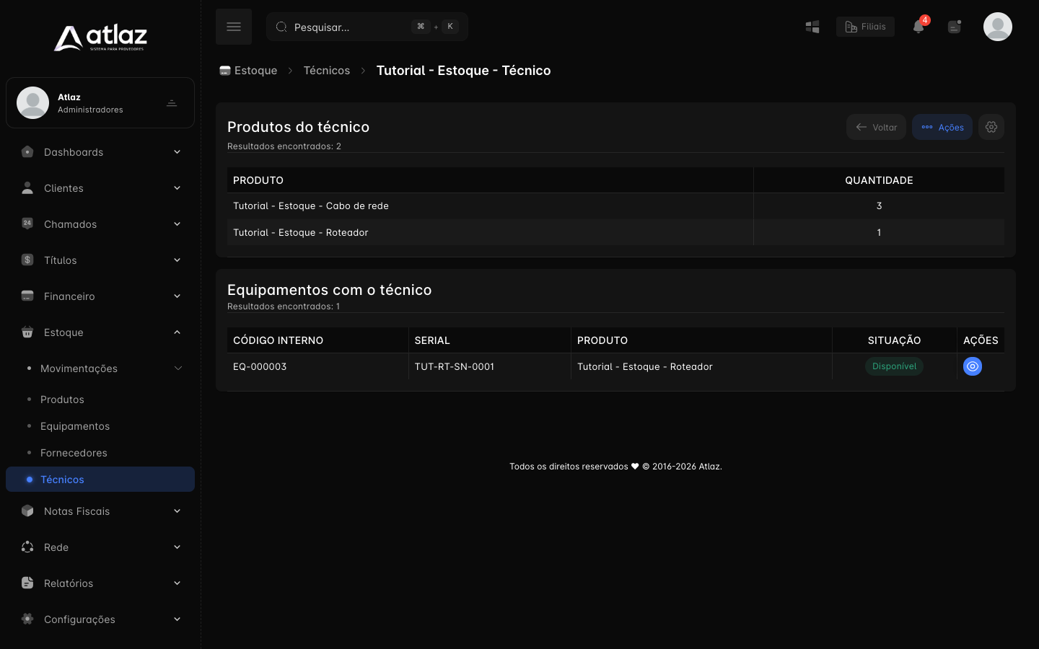Click Tutorial - Estoque - Cabo de rede row
The width and height of the screenshot is (1039, 649).
(x=615, y=206)
